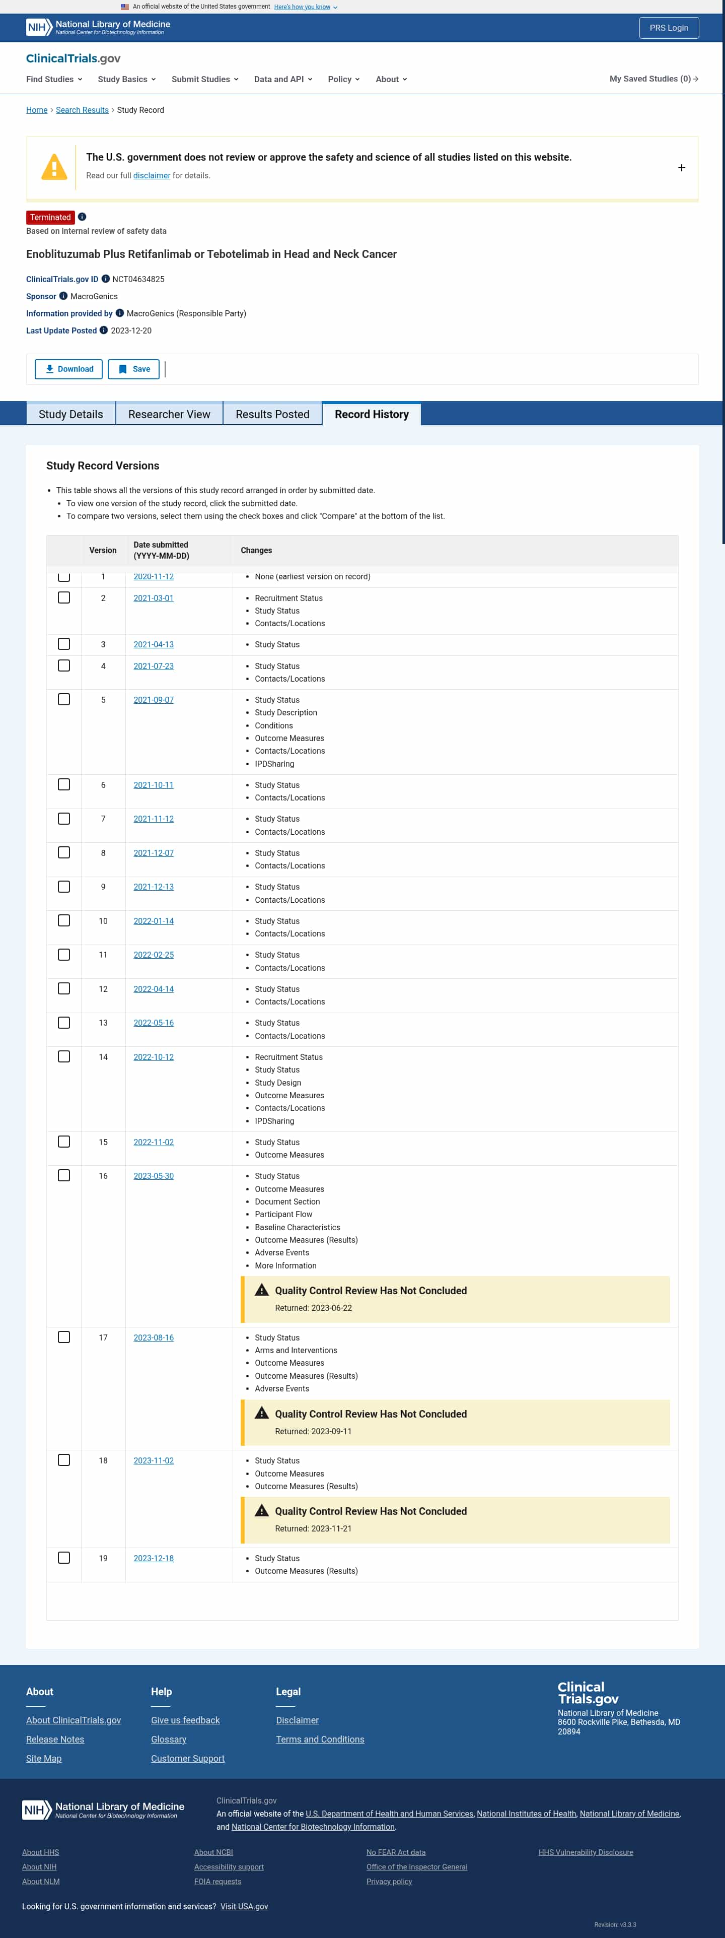Click the footer ClinicalTrials.gov logo
This screenshot has height=1938, width=725.
click(x=588, y=1693)
